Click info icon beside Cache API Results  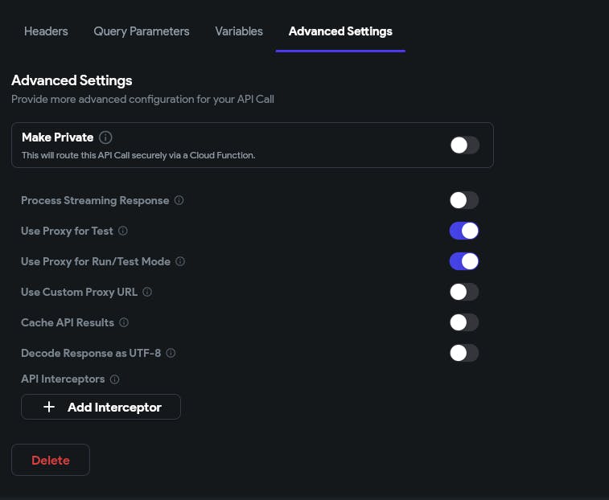click(x=124, y=322)
